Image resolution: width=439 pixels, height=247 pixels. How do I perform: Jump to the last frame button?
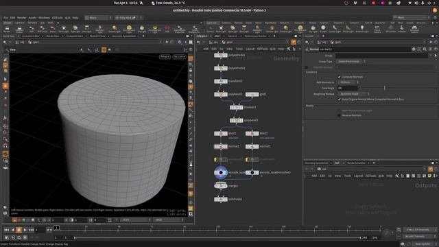pyautogui.click(x=32, y=230)
